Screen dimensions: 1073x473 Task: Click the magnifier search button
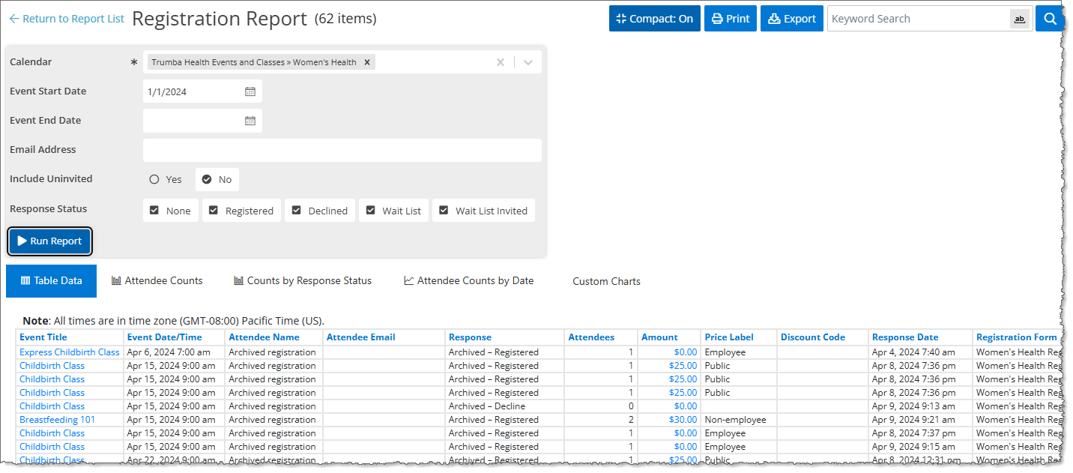tap(1051, 19)
